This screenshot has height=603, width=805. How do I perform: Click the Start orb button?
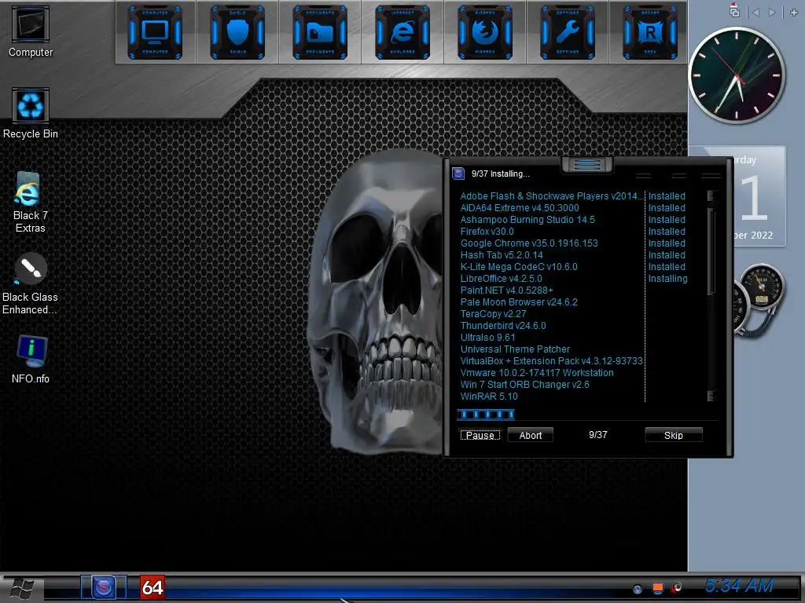click(x=22, y=589)
